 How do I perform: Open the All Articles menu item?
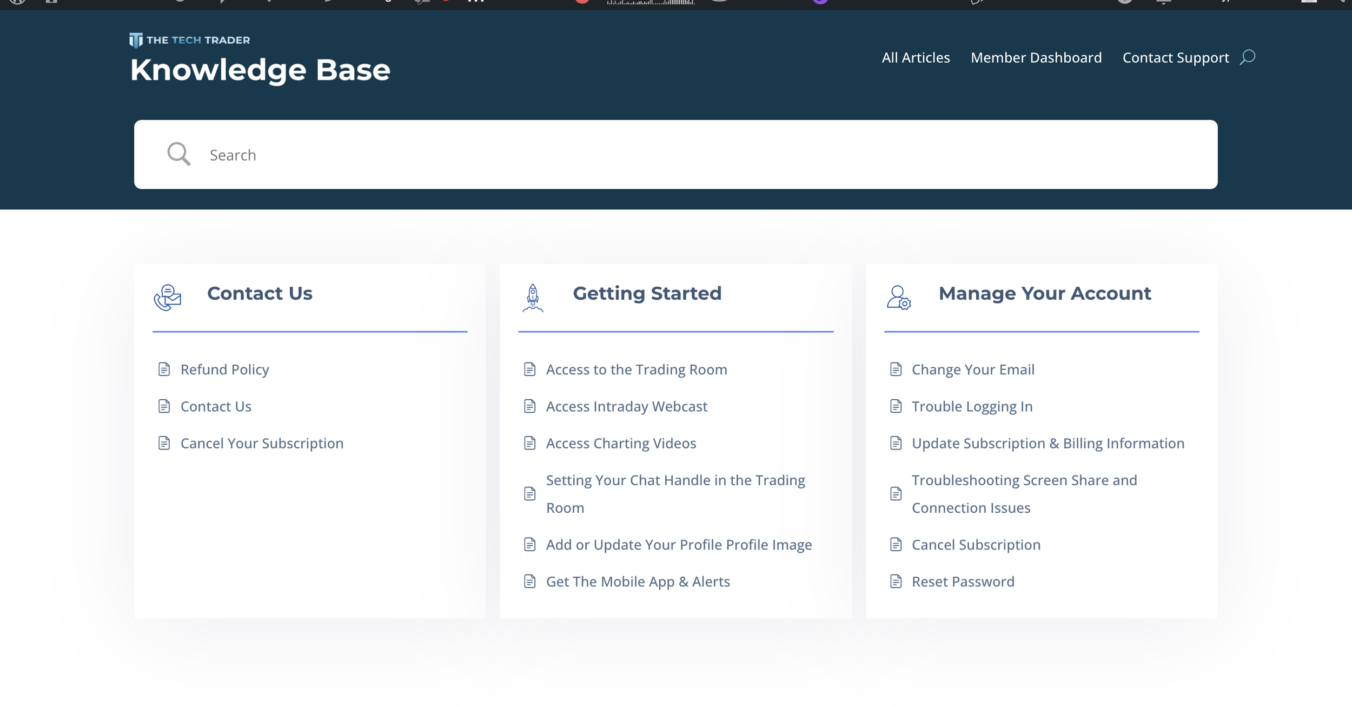pyautogui.click(x=916, y=57)
